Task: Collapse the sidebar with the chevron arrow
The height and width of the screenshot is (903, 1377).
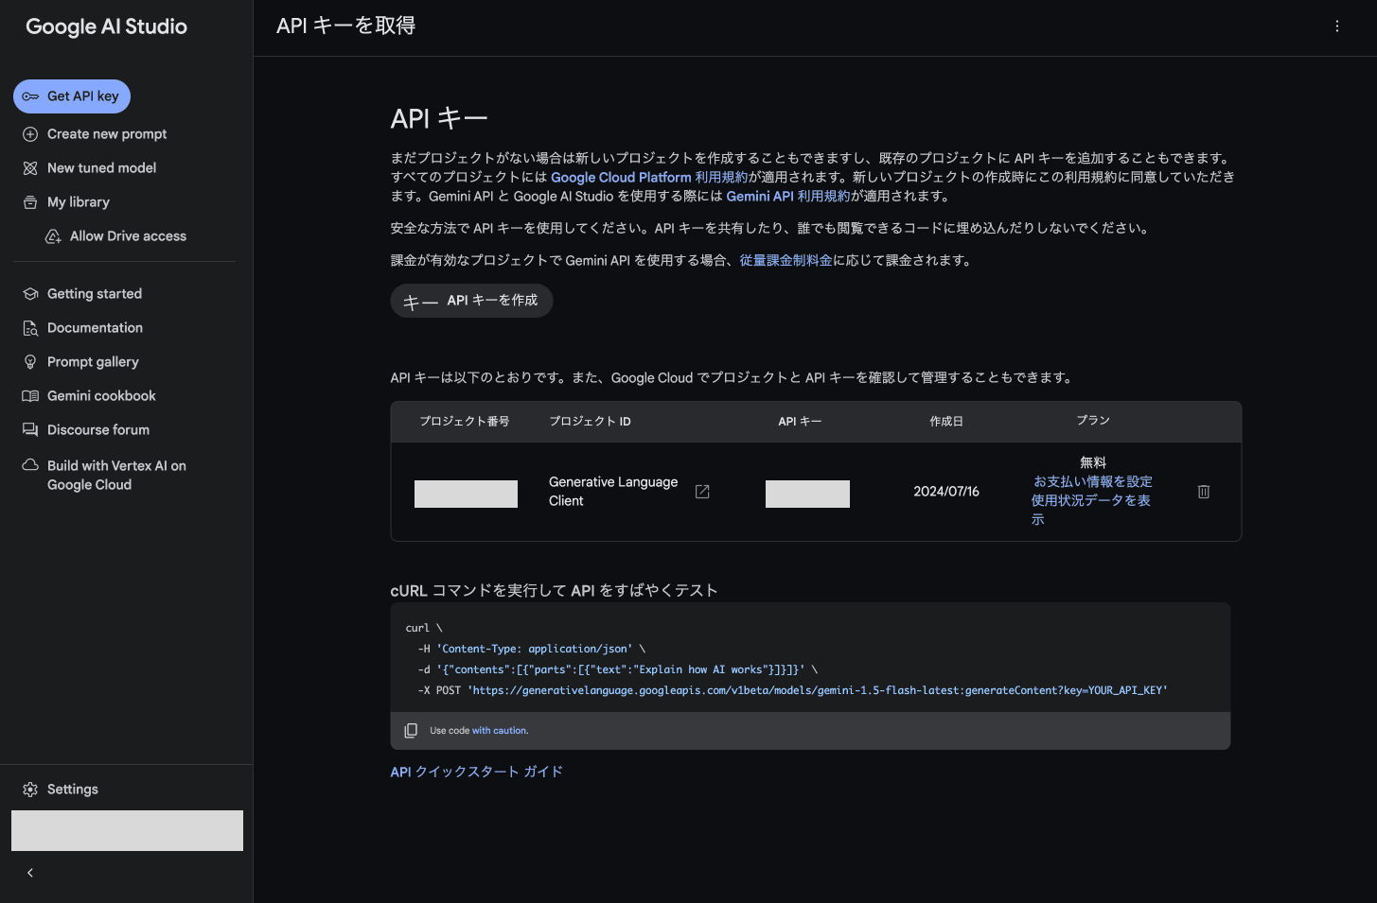Action: 30,873
